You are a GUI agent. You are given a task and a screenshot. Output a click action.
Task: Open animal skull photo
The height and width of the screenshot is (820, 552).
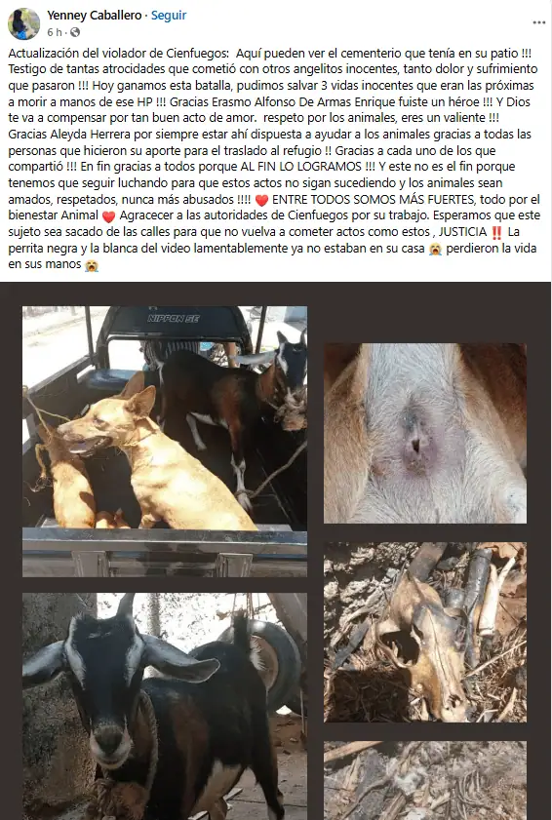pos(425,632)
